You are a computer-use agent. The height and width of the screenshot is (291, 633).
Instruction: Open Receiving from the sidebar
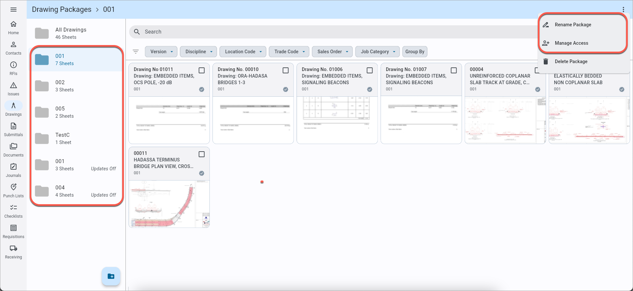pyautogui.click(x=14, y=252)
